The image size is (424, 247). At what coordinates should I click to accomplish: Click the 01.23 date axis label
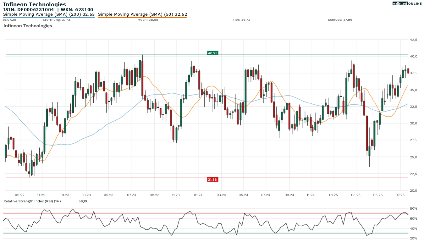(x=65, y=195)
